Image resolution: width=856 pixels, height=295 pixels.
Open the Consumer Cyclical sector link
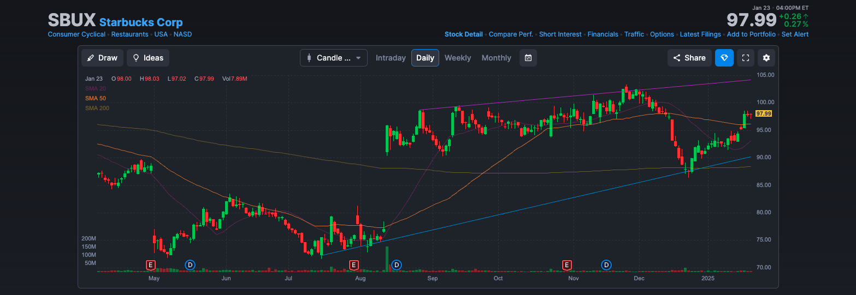(76, 34)
